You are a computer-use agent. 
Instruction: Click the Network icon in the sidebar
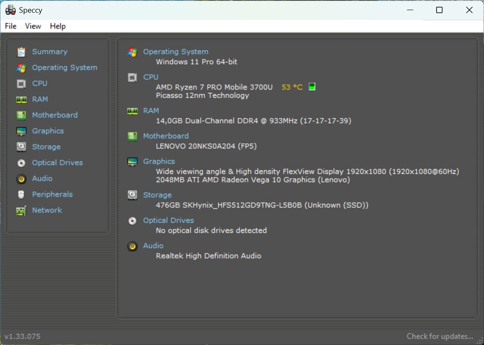point(22,210)
